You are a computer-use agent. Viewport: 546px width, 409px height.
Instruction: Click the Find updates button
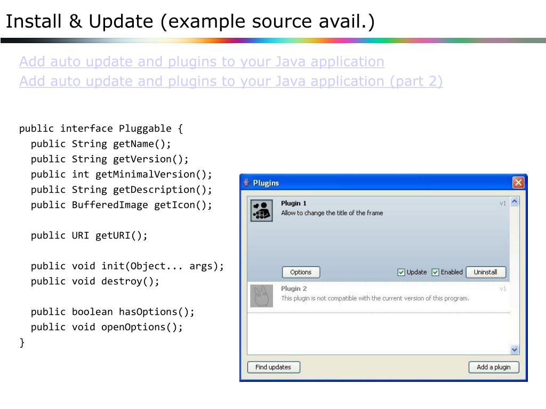(x=274, y=367)
